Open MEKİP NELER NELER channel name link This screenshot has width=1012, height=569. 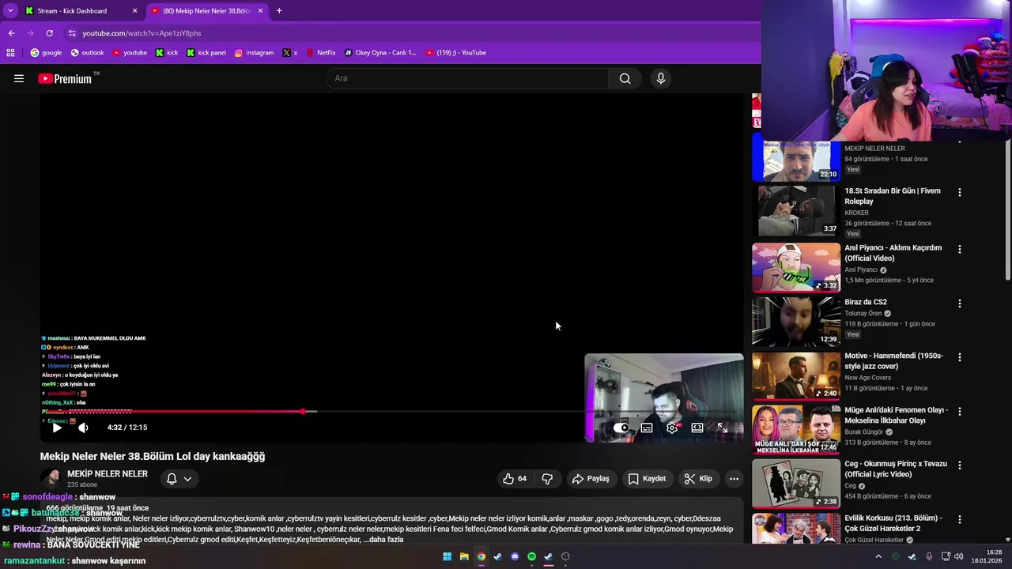click(x=108, y=473)
